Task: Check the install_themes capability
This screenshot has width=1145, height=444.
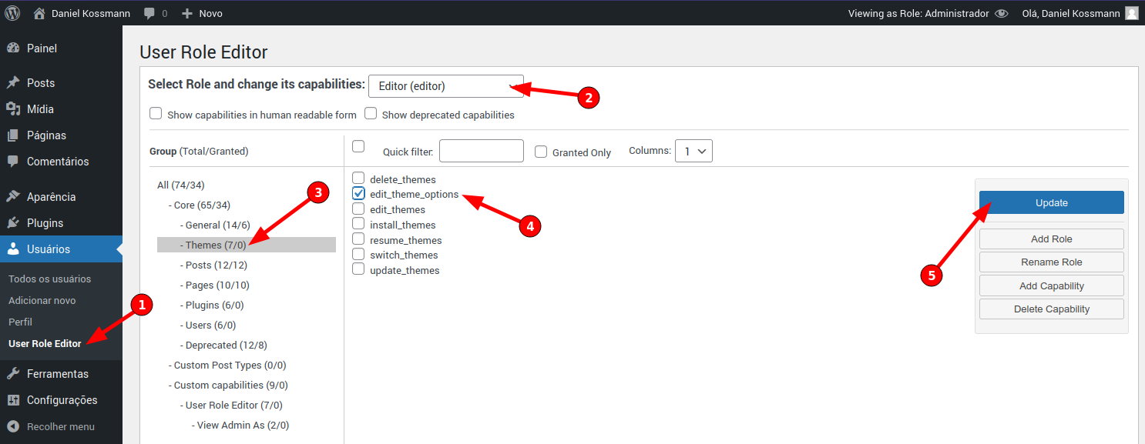Action: (x=358, y=224)
